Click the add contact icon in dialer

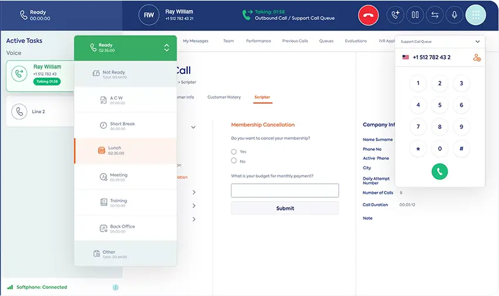click(x=477, y=57)
